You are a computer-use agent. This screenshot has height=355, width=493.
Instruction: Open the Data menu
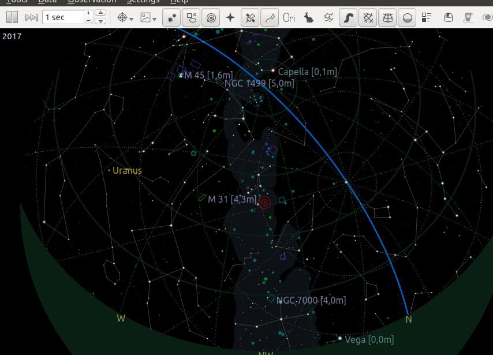pyautogui.click(x=47, y=2)
